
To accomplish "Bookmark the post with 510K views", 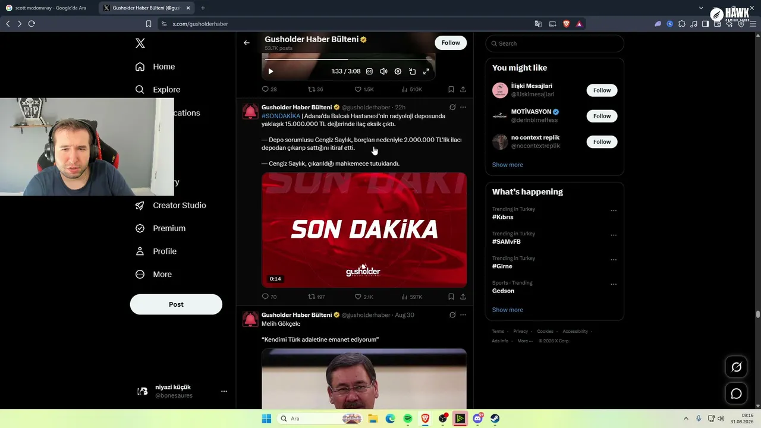I will [x=451, y=89].
